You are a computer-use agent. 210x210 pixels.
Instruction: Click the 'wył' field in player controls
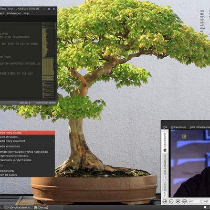[x=207, y=202]
